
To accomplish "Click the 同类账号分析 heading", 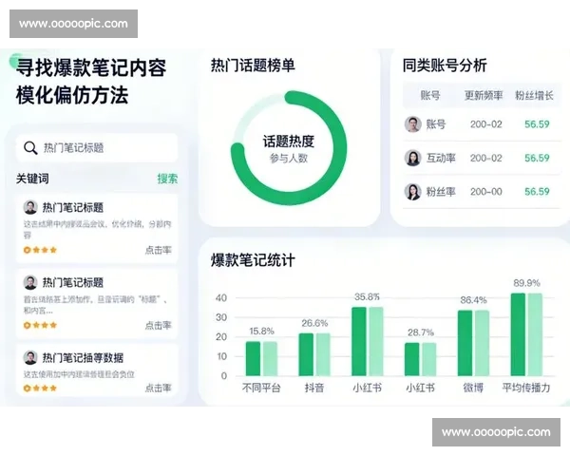I will (x=445, y=66).
